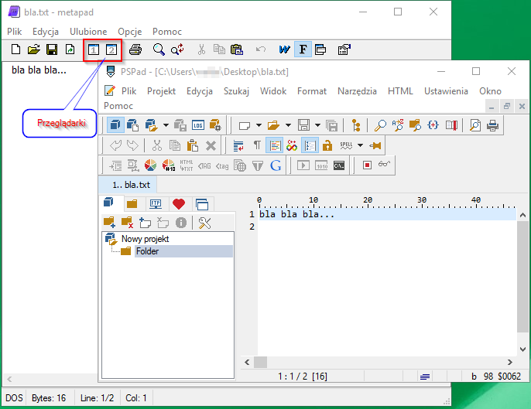Expand the open file dropdown arrow in PSPad
This screenshot has width=531, height=409.
pos(287,125)
